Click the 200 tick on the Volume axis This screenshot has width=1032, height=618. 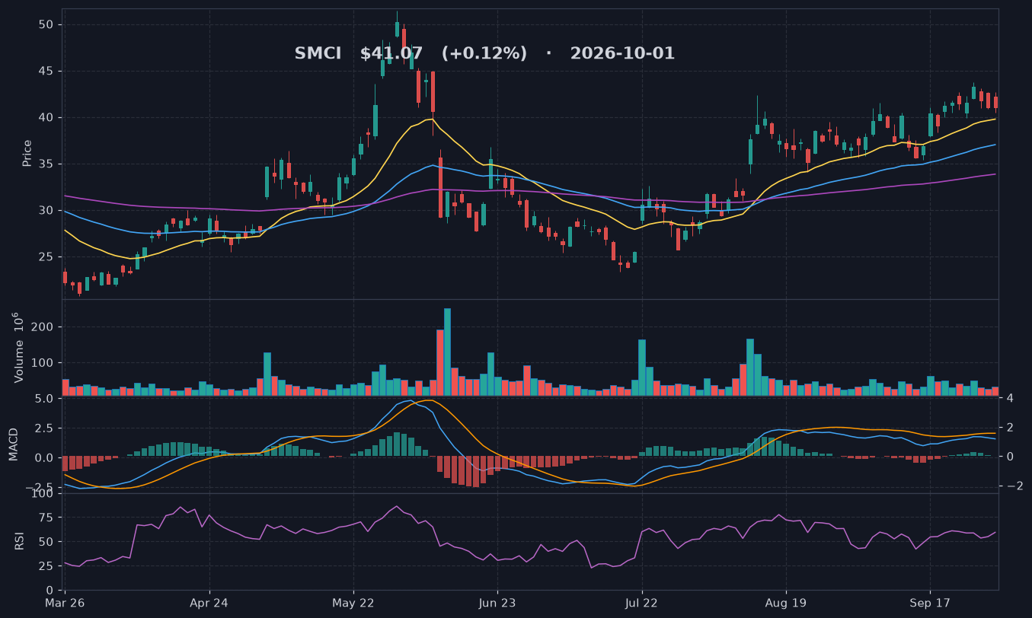43,327
